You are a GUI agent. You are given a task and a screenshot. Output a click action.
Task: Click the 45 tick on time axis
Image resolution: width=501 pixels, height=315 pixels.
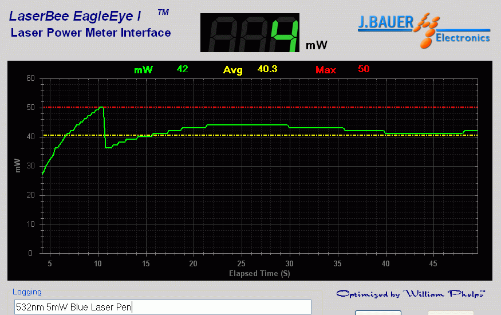click(433, 263)
